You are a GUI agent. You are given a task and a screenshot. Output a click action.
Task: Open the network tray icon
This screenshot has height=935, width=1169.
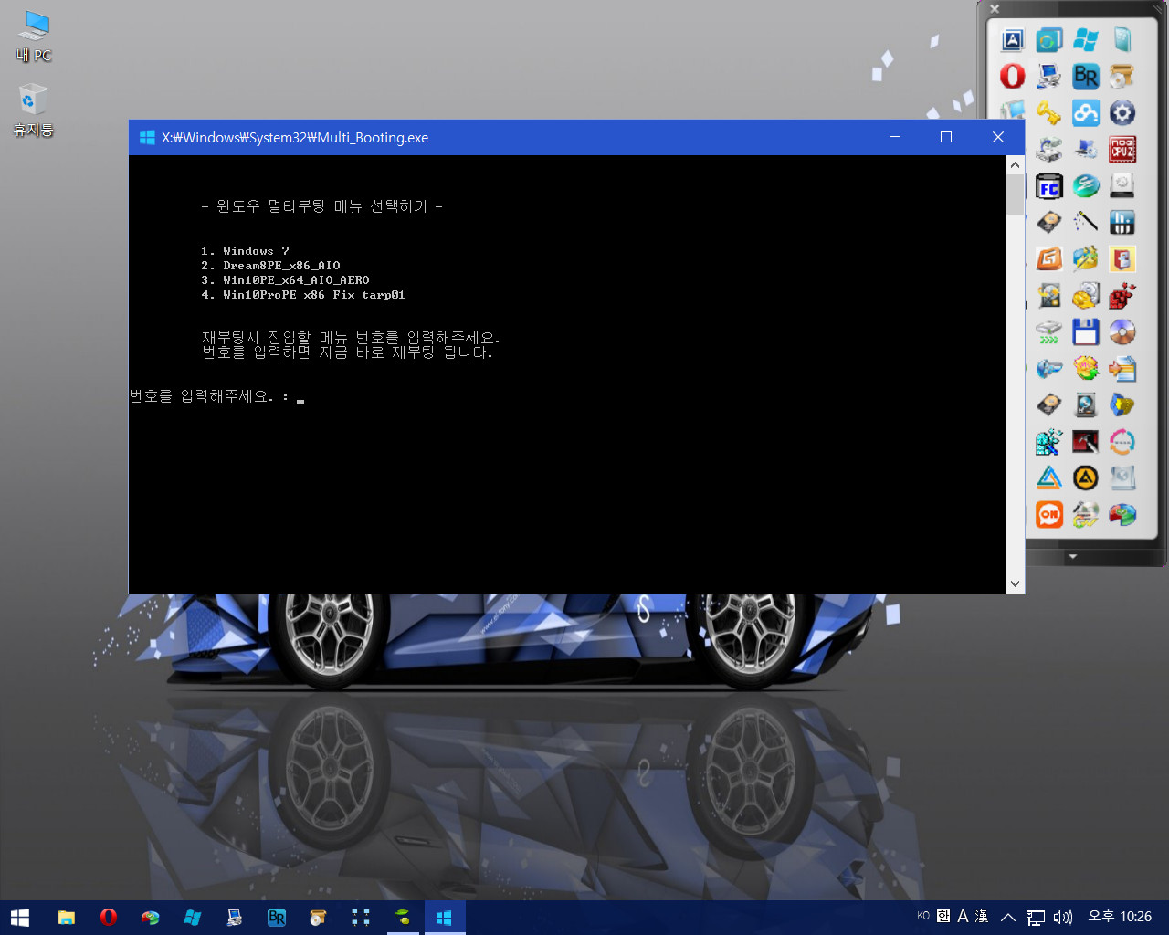coord(1036,917)
